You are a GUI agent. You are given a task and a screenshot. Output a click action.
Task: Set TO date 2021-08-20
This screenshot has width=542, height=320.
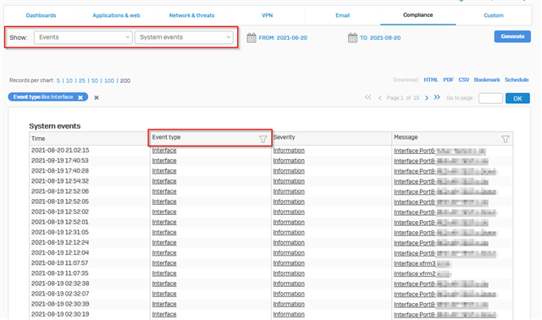(380, 37)
